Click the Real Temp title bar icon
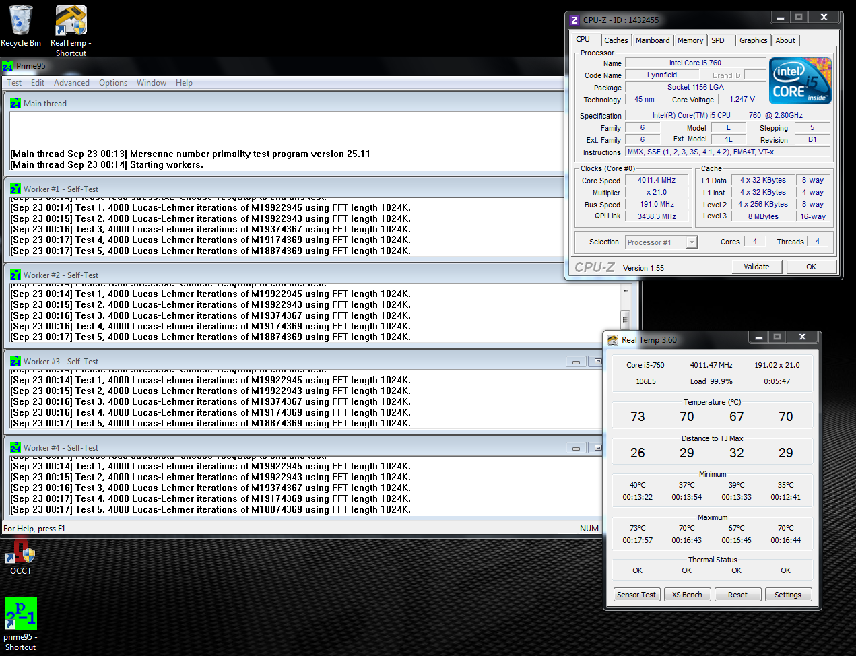Screen dimensions: 856x656 612,340
